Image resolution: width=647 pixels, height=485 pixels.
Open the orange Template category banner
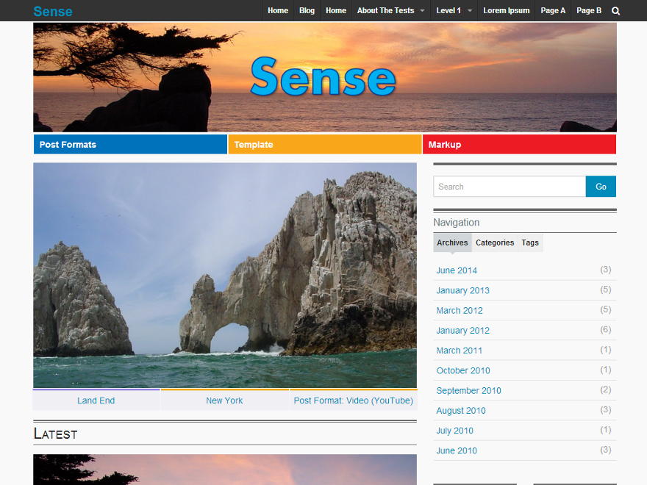tap(324, 144)
